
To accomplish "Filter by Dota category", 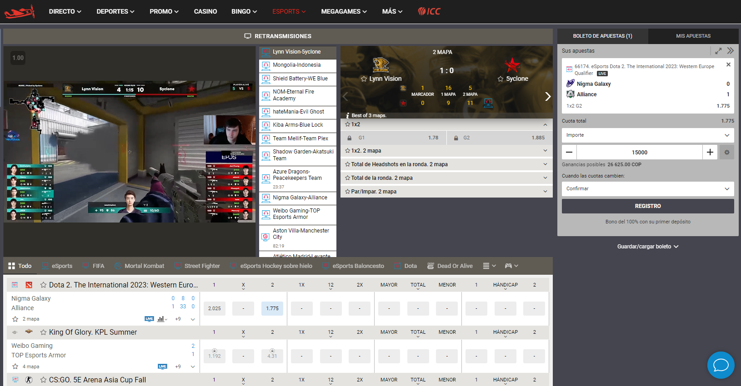I will (406, 266).
